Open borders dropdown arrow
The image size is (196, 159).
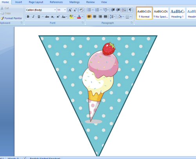pos(131,16)
